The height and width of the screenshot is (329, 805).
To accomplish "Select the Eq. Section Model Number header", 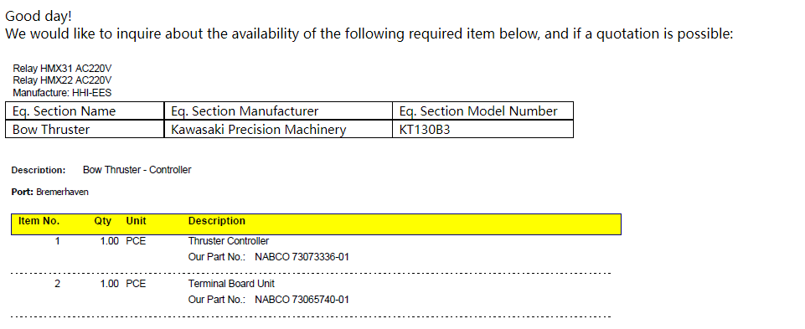I will point(482,111).
